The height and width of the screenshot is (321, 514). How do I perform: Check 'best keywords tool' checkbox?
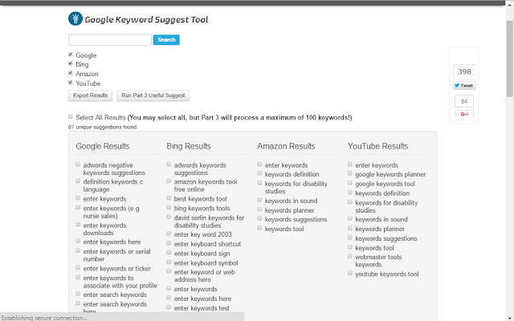169,198
